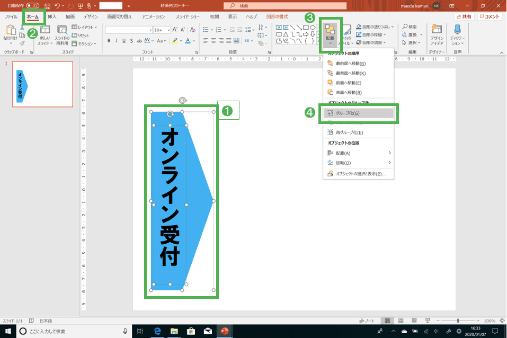This screenshot has height=338, width=507.
Task: Switch to the Animations (アニメーション) tab
Action: (x=153, y=16)
